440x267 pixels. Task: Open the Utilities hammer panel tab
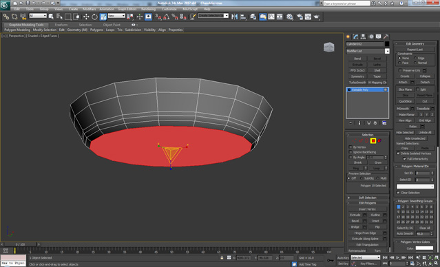tap(386, 36)
